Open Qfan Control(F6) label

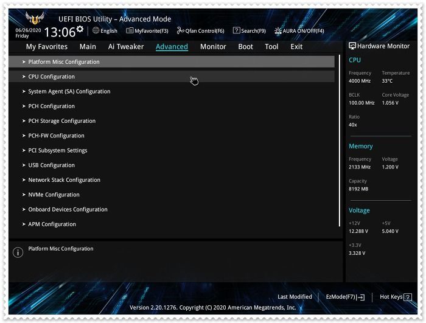click(205, 31)
